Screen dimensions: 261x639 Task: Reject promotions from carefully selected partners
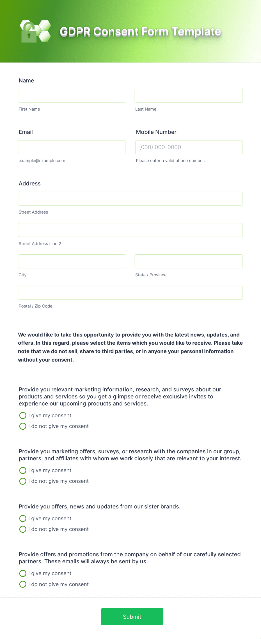(23, 584)
